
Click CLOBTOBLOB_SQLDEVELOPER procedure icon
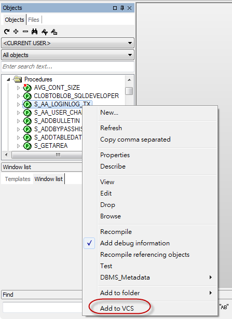[x=28, y=96]
